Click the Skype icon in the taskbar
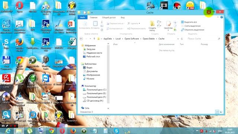 [x=116, y=131]
